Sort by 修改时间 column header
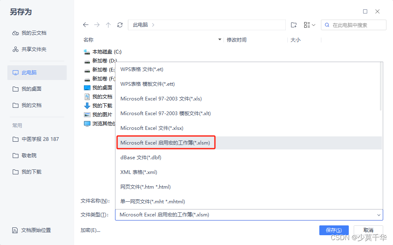Viewport: 393px width, 245px height. [237, 40]
